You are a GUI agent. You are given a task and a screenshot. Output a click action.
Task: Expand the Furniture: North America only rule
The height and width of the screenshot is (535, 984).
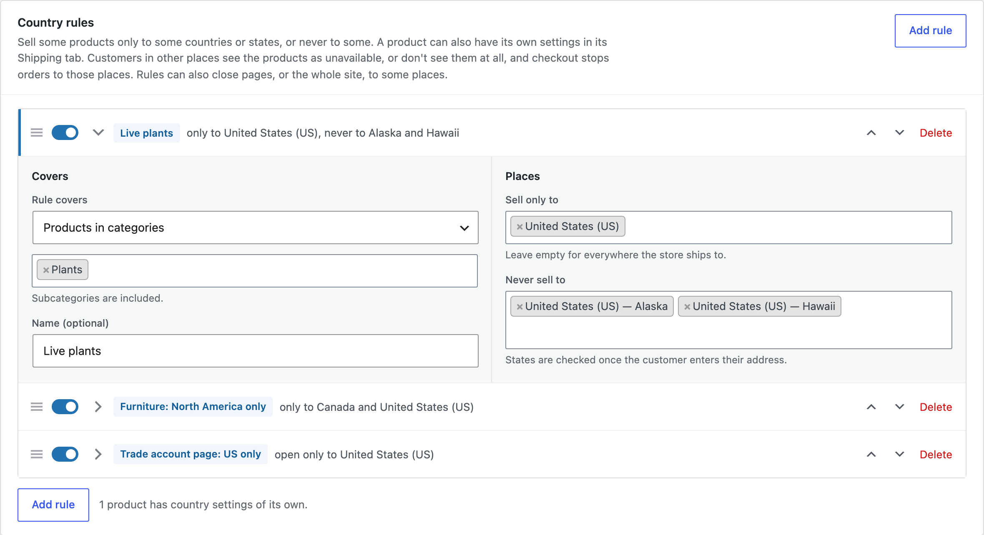98,407
